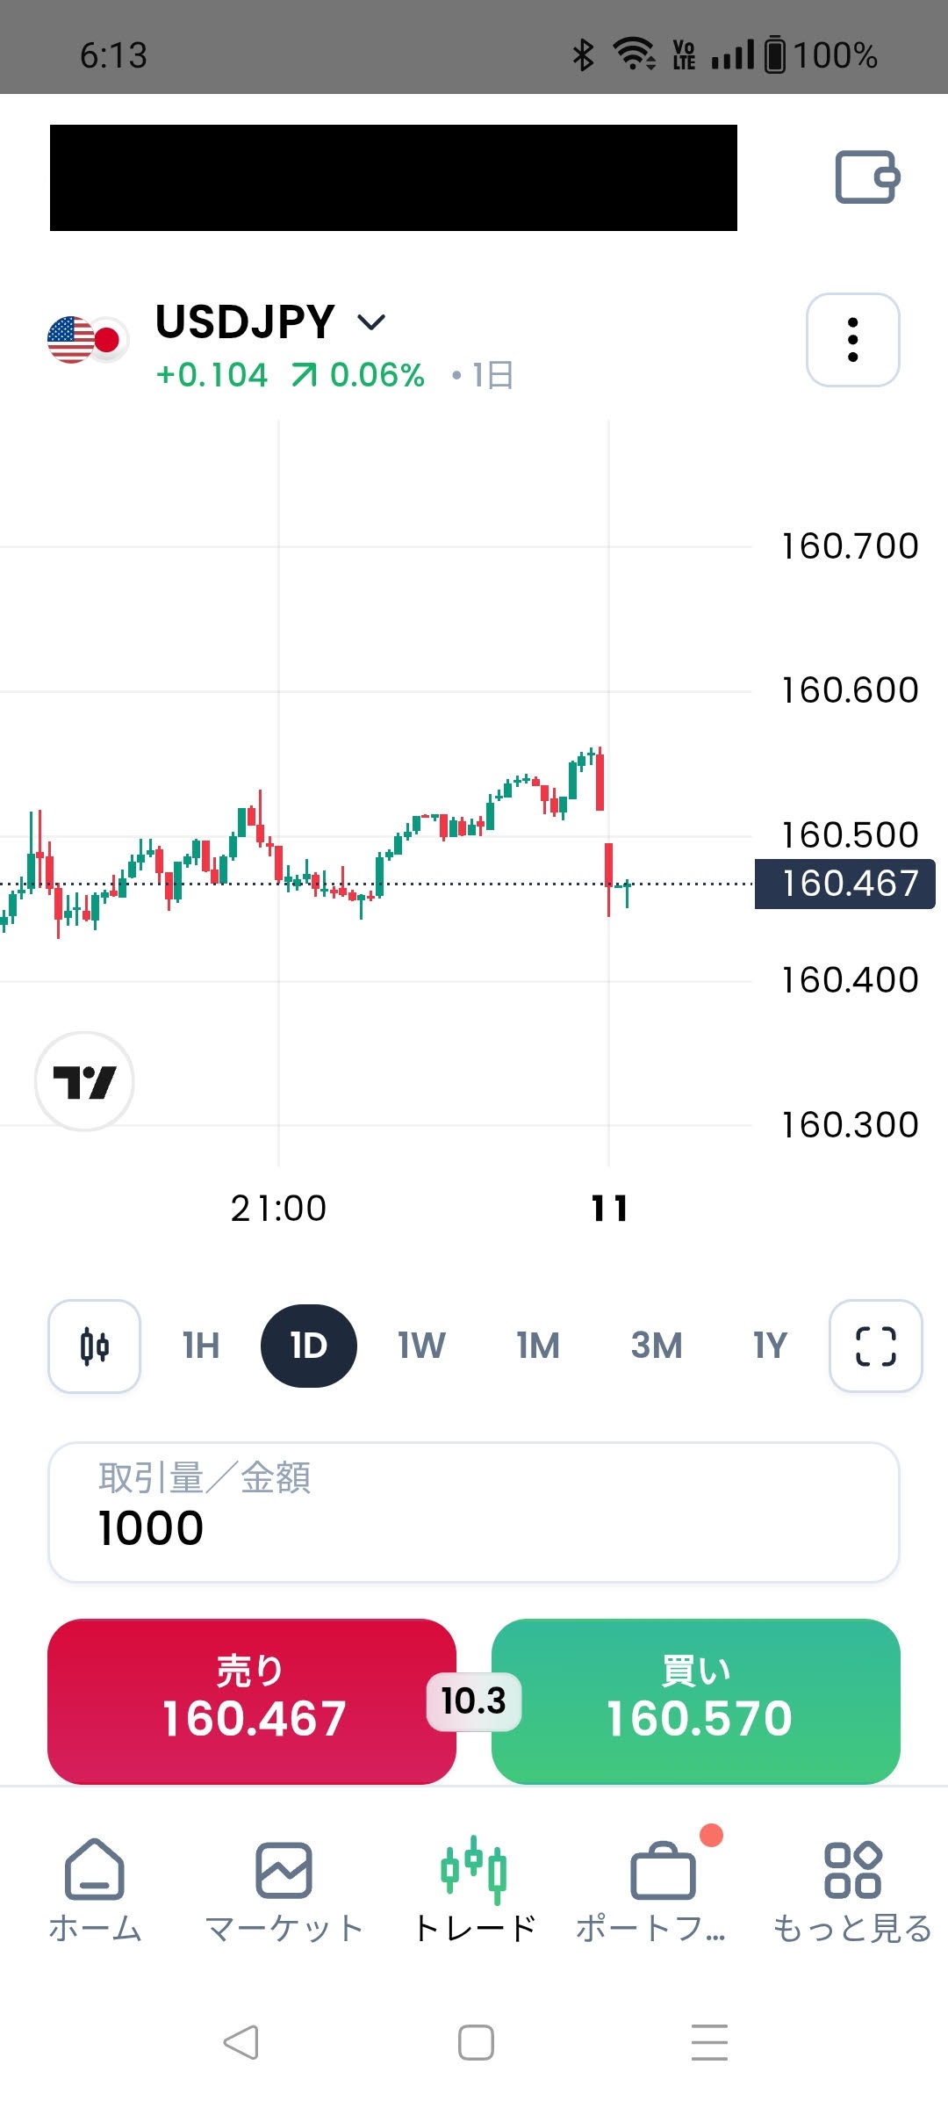The width and height of the screenshot is (948, 2108).
Task: Open the three-dot options menu
Action: pyautogui.click(x=853, y=340)
